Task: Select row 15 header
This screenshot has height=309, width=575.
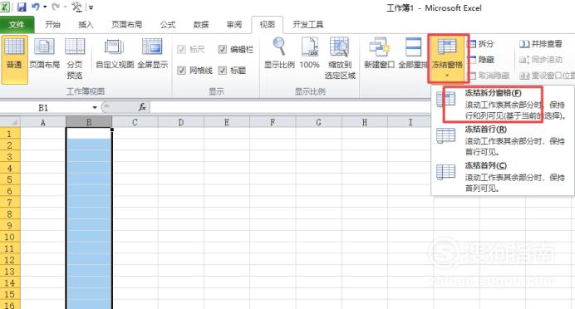Action: coord(10,294)
